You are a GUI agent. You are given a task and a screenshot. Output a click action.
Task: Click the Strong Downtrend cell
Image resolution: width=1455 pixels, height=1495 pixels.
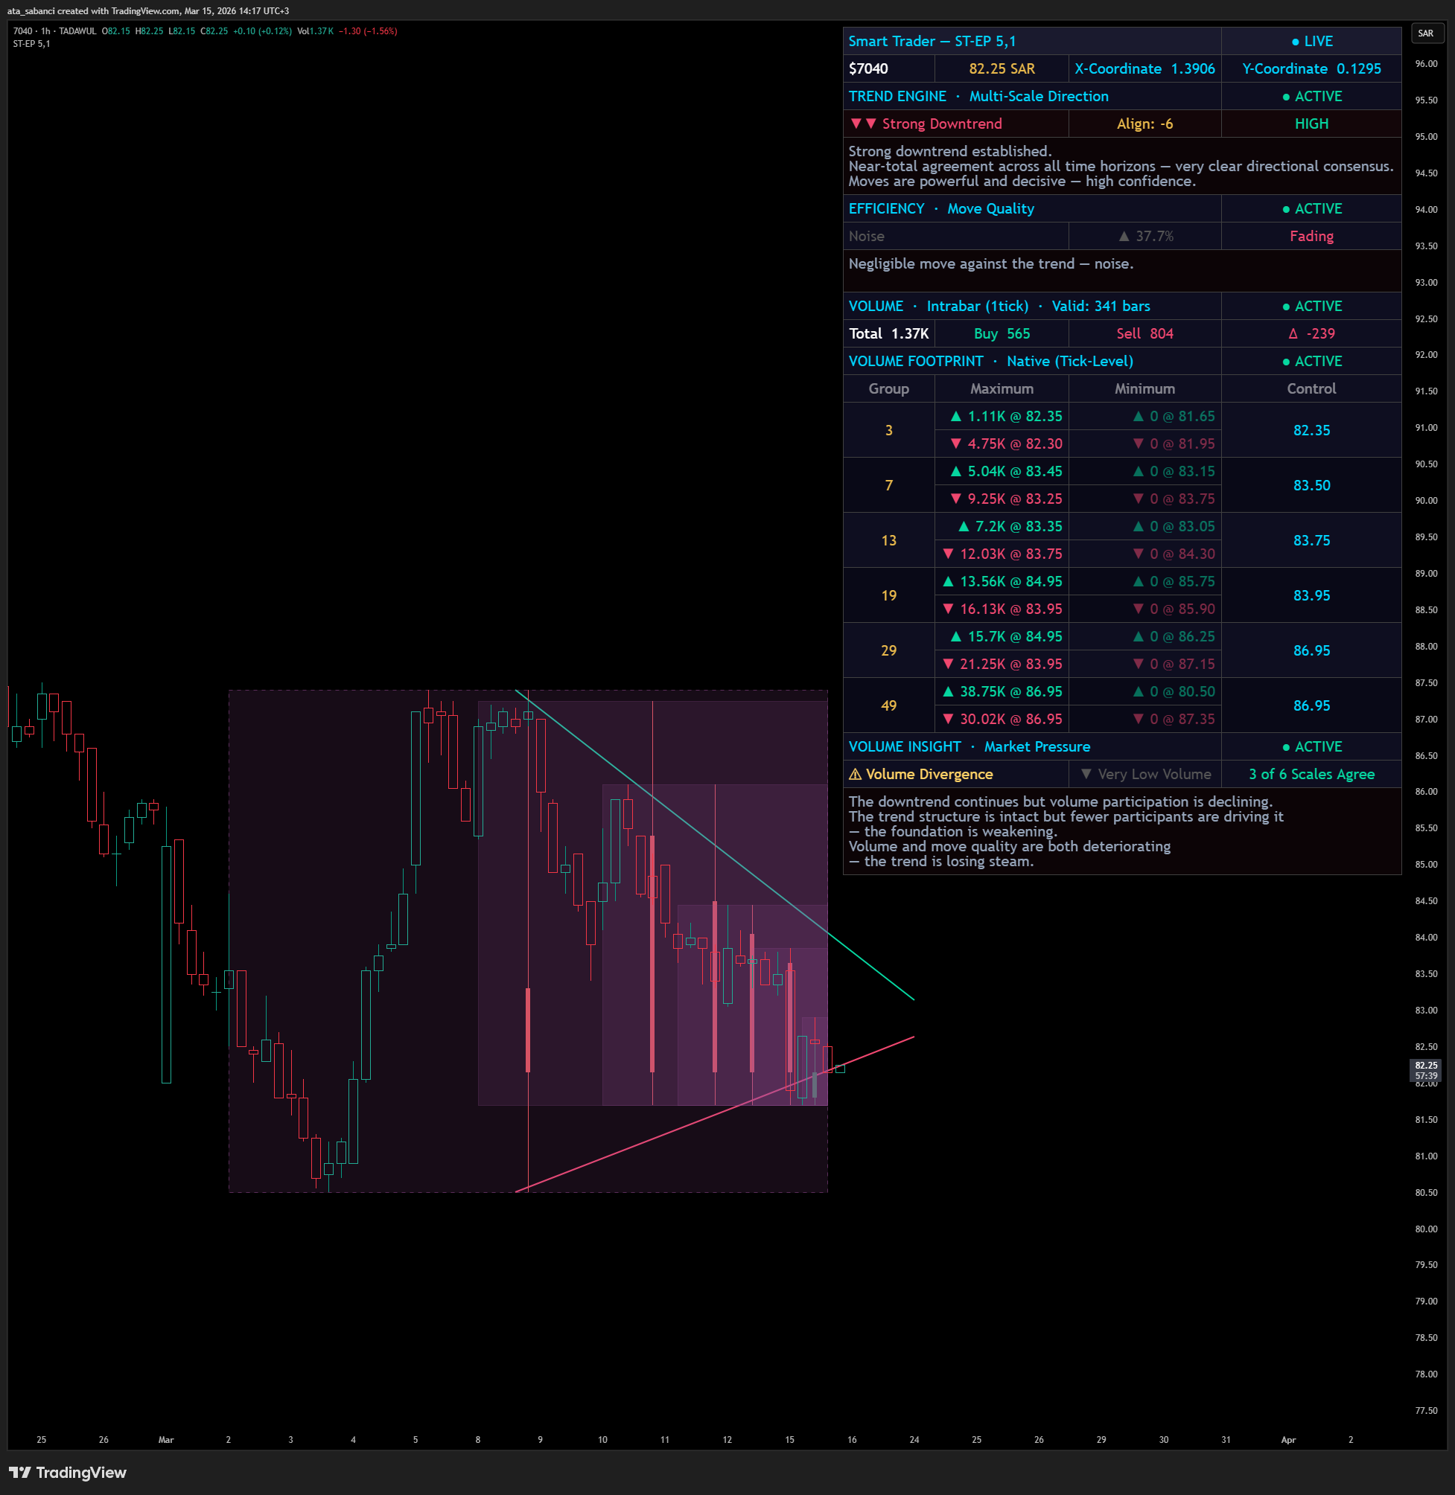click(x=955, y=124)
